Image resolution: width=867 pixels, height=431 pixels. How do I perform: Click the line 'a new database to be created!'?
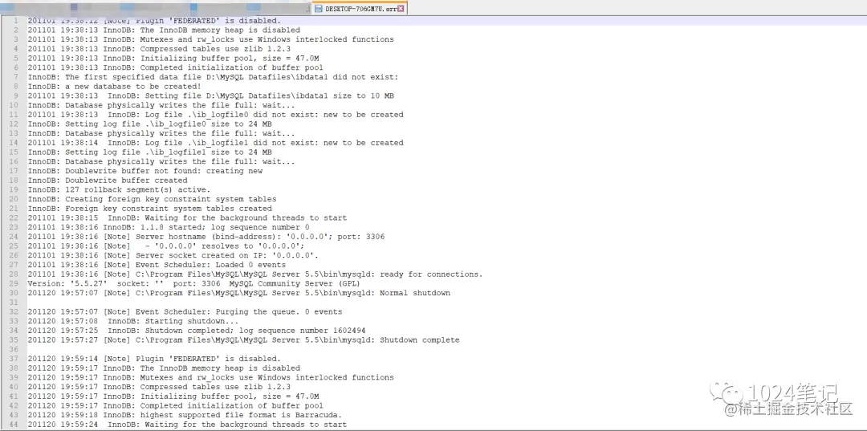point(115,86)
